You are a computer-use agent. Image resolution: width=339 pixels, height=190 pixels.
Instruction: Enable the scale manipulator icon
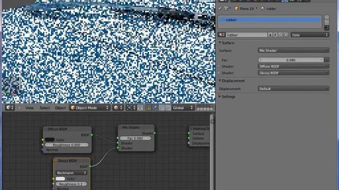click(168, 108)
